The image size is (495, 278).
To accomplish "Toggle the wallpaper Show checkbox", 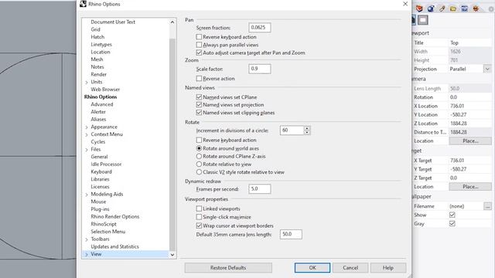I will (452, 215).
